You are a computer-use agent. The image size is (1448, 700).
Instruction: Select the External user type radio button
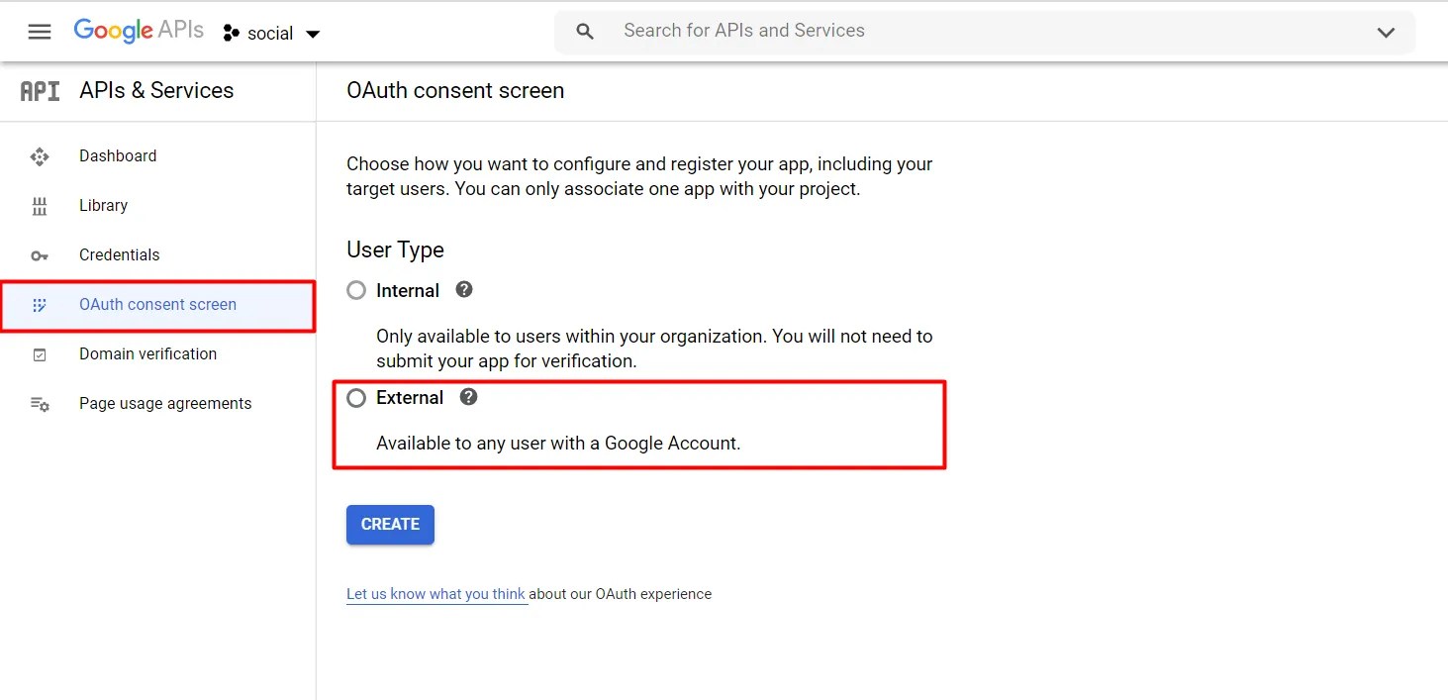(x=356, y=398)
